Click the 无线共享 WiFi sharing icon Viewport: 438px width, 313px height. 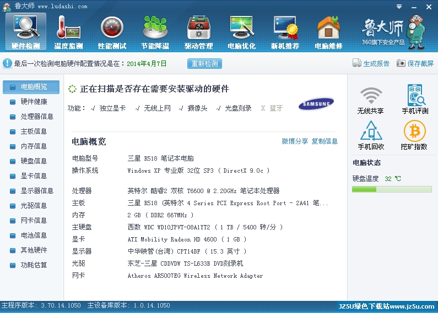coord(371,100)
